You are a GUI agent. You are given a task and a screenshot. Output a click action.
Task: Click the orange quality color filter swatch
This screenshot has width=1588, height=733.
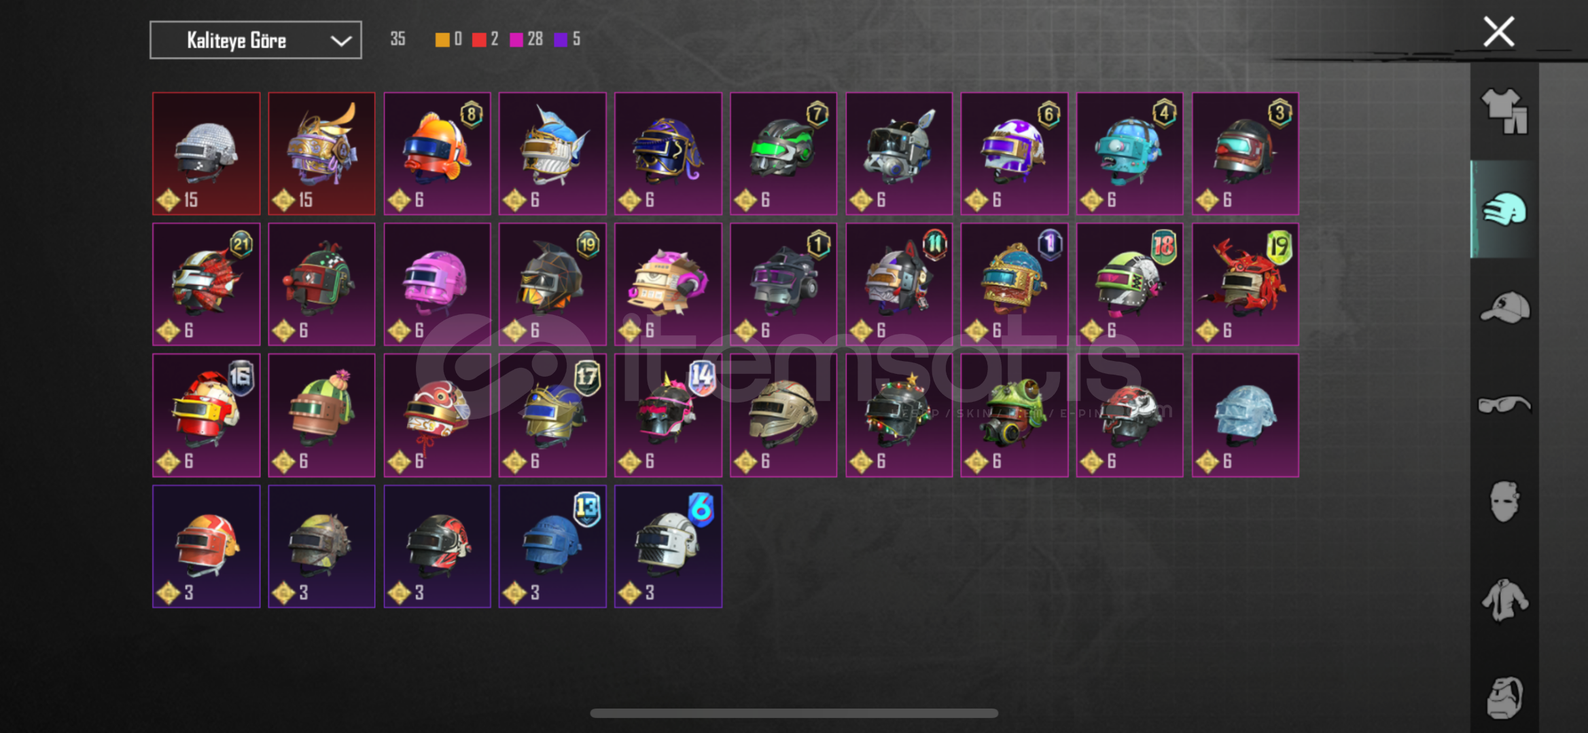(x=442, y=39)
